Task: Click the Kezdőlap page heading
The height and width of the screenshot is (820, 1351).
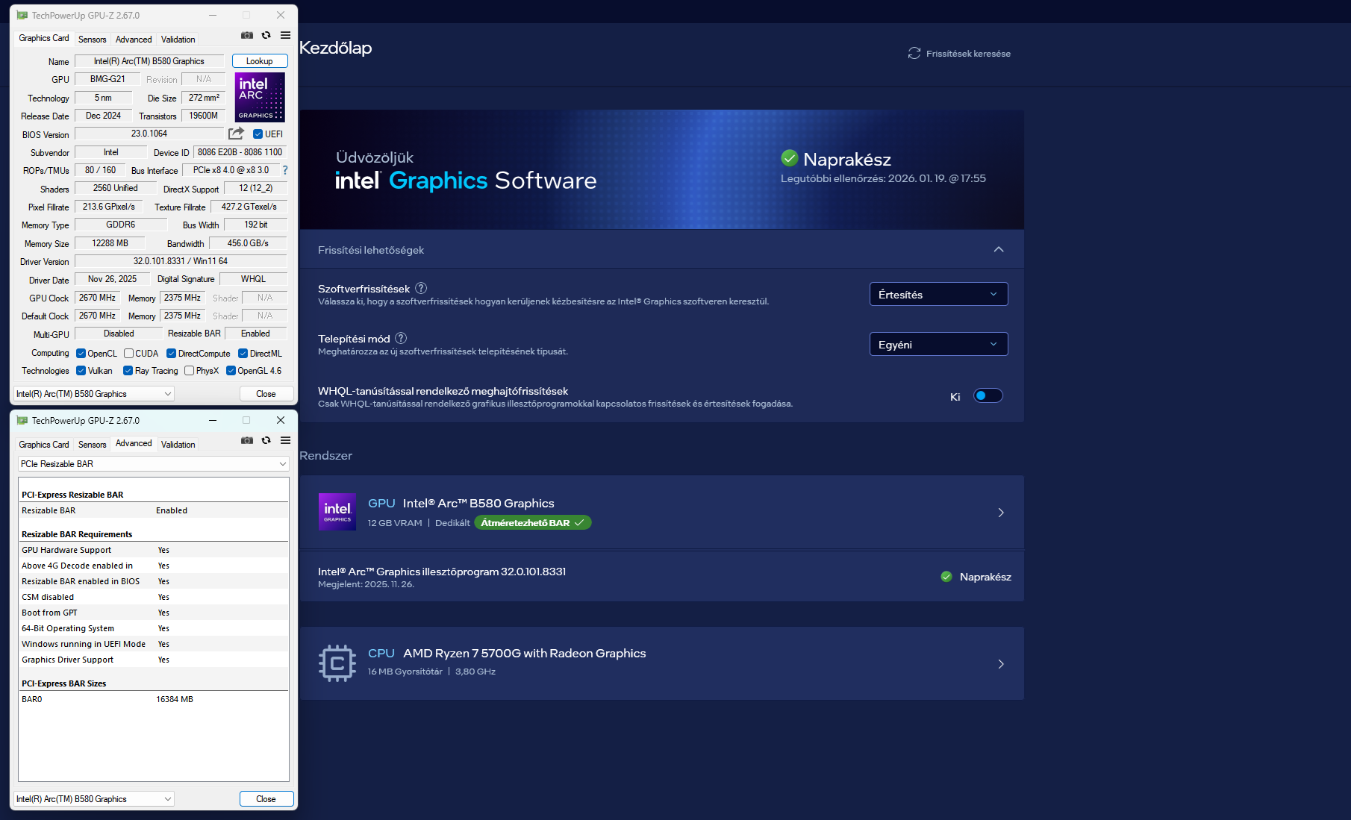Action: point(336,48)
